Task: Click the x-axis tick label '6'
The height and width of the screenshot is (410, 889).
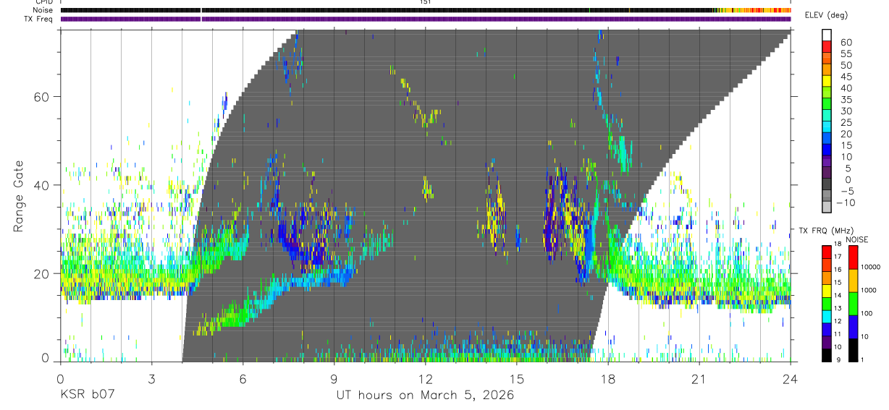Action: pyautogui.click(x=243, y=379)
